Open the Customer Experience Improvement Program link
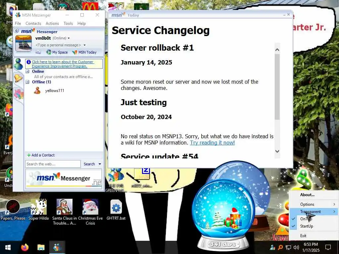The width and height of the screenshot is (339, 254). [63, 64]
